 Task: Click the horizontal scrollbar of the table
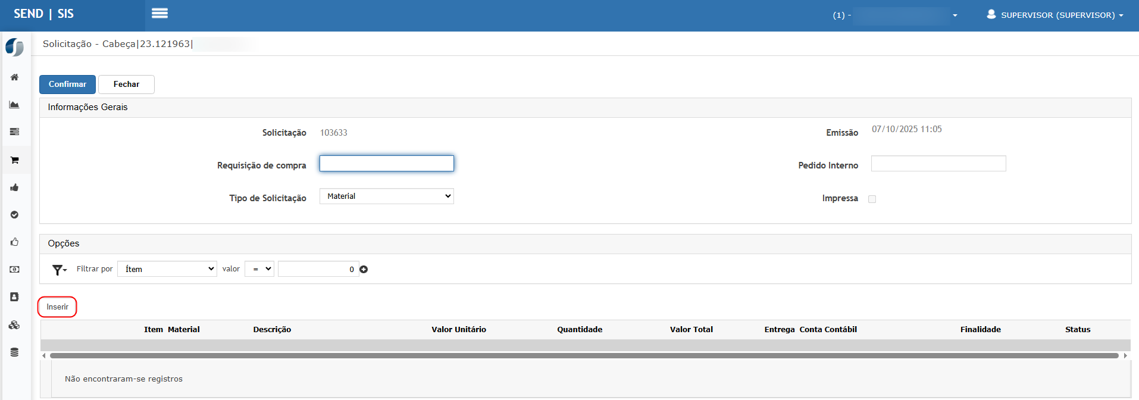tap(583, 356)
